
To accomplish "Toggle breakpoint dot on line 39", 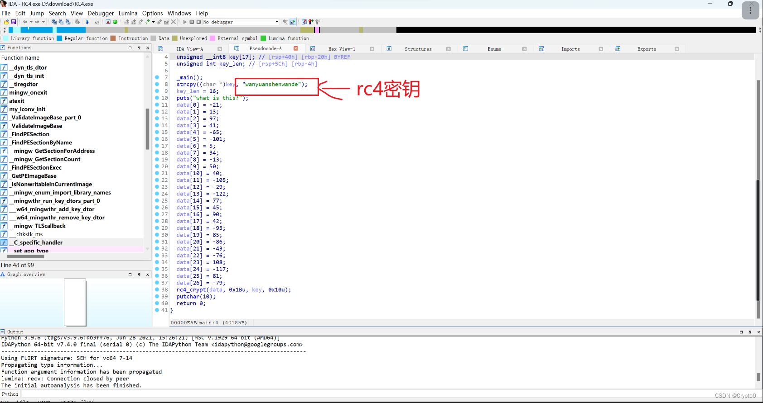I will click(157, 296).
